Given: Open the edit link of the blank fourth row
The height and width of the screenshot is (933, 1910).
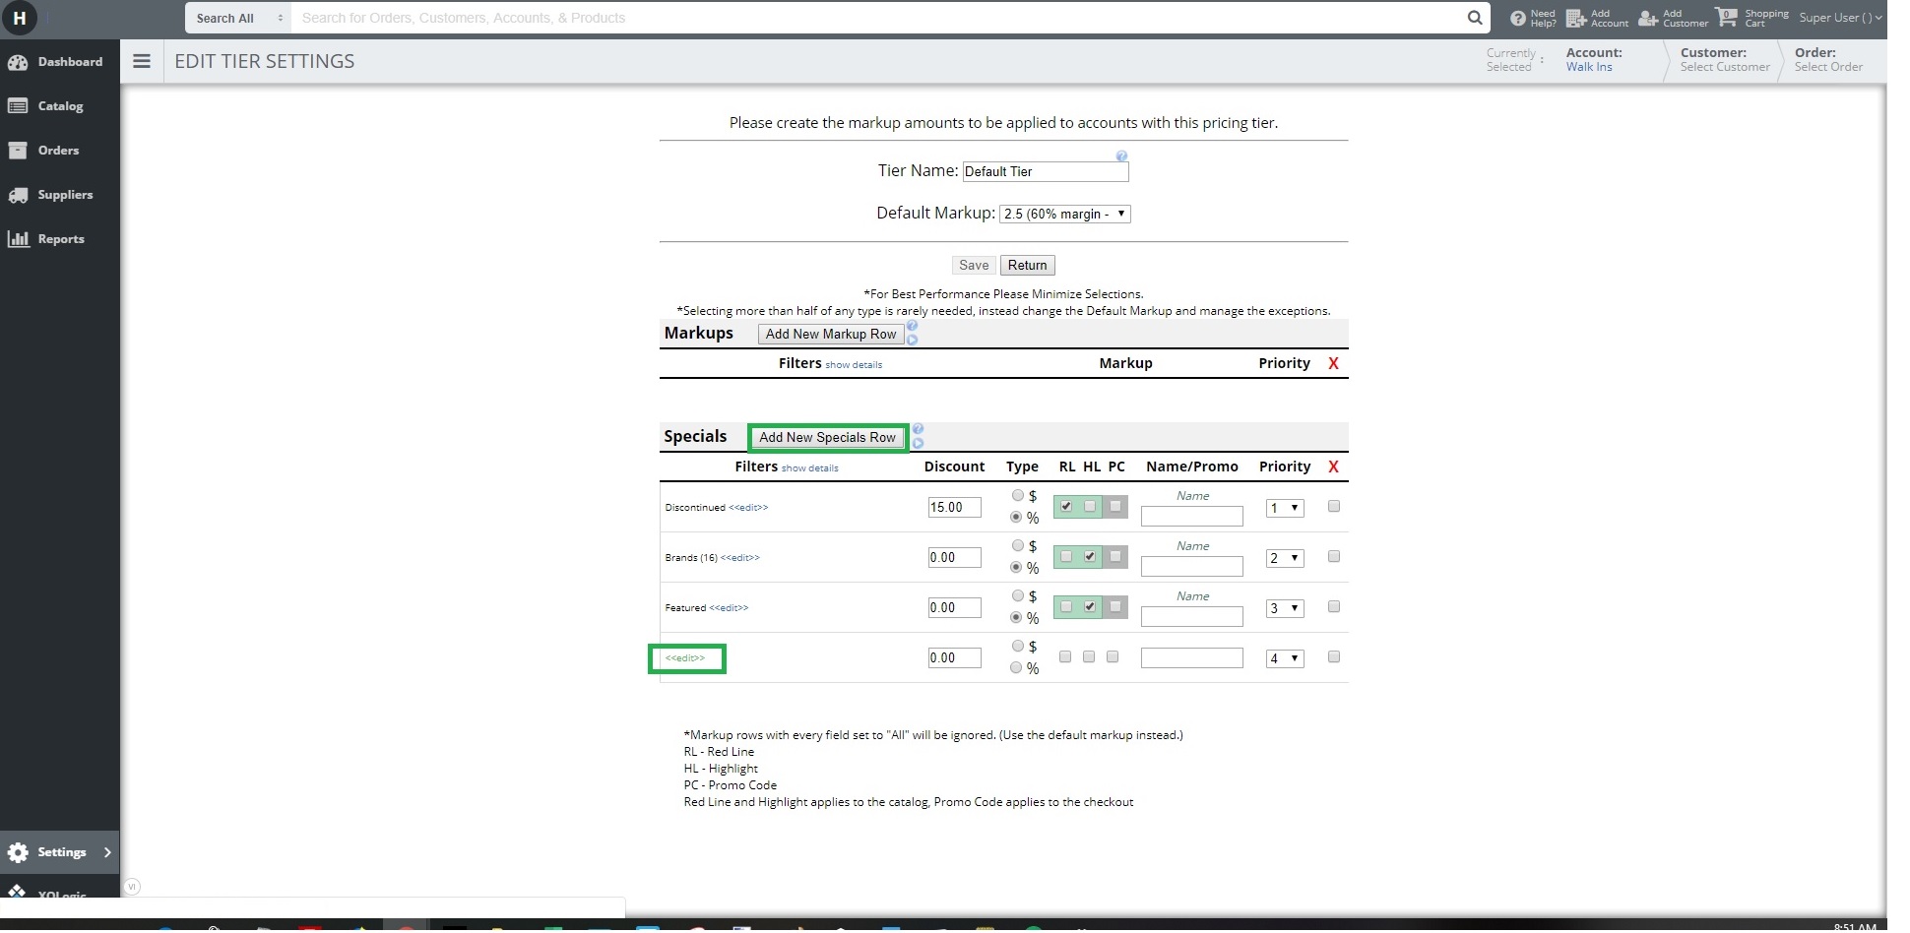Looking at the screenshot, I should [x=685, y=658].
